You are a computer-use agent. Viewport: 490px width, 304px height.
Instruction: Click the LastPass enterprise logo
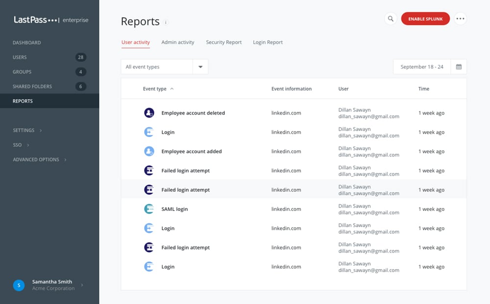click(x=50, y=20)
